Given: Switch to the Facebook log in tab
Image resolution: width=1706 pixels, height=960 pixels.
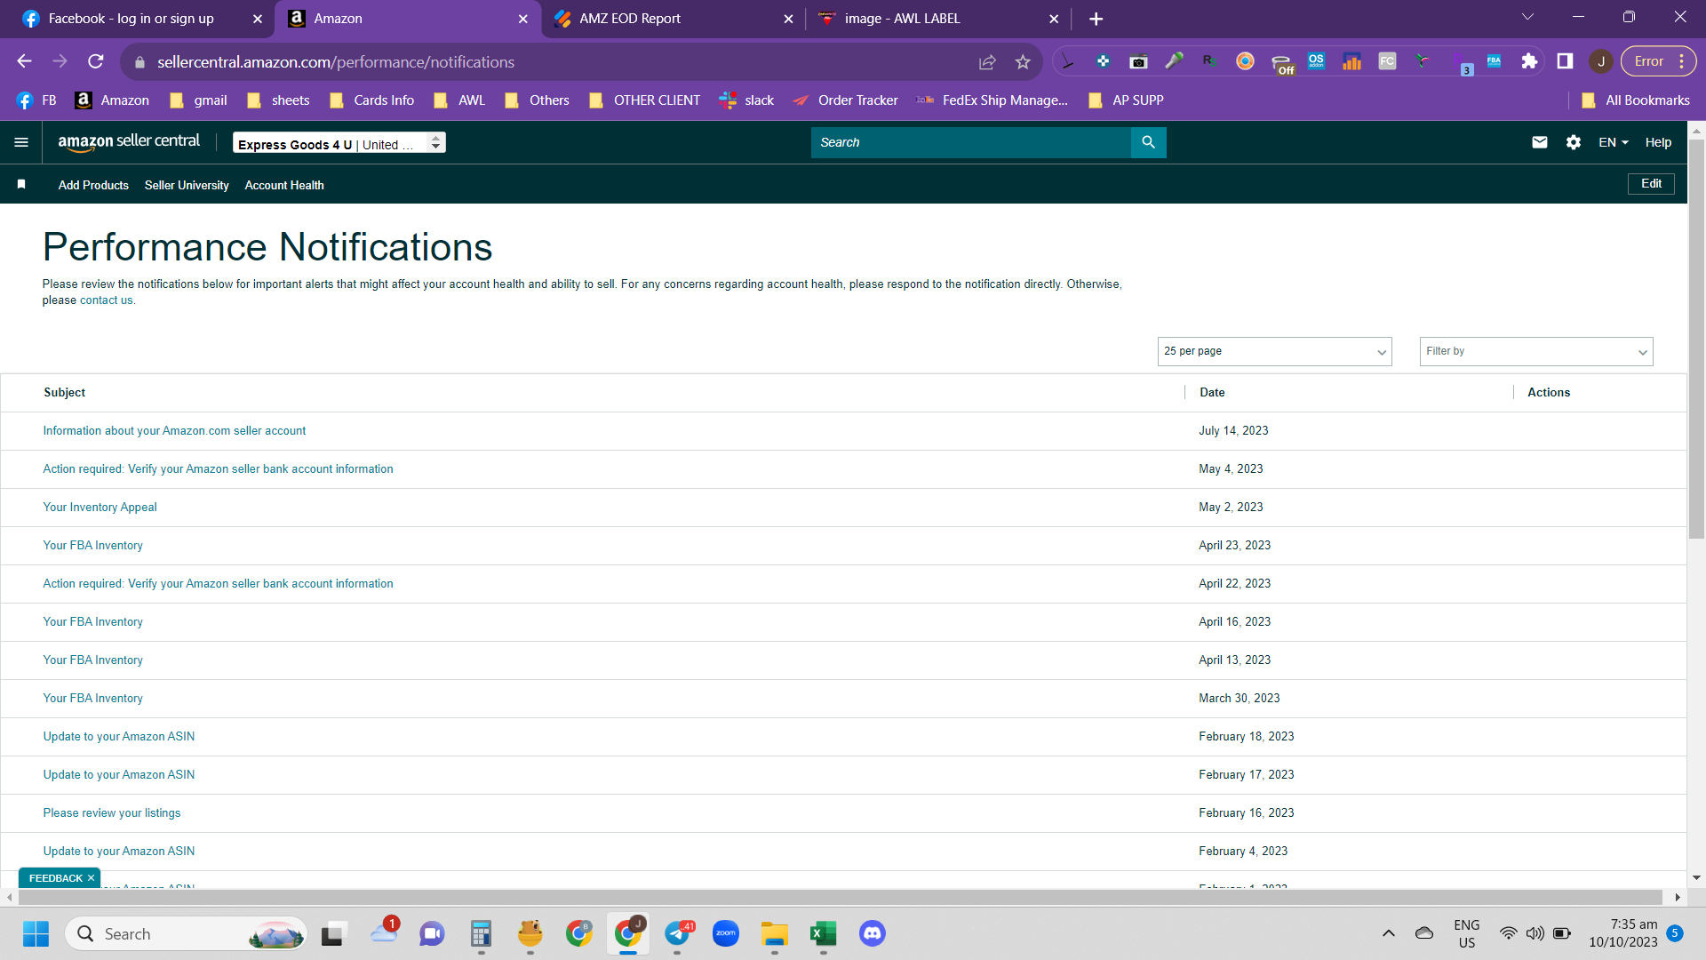Looking at the screenshot, I should [132, 19].
